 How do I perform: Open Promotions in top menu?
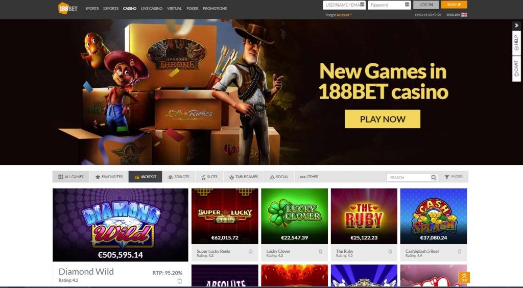click(215, 8)
